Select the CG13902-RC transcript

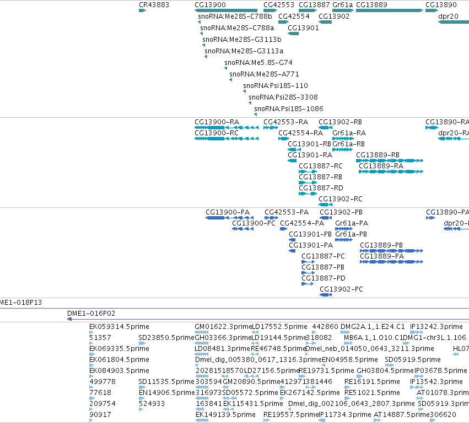point(325,205)
